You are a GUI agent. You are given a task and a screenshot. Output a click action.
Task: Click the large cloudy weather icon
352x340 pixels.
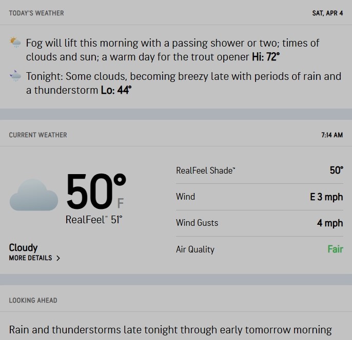pyautogui.click(x=34, y=195)
